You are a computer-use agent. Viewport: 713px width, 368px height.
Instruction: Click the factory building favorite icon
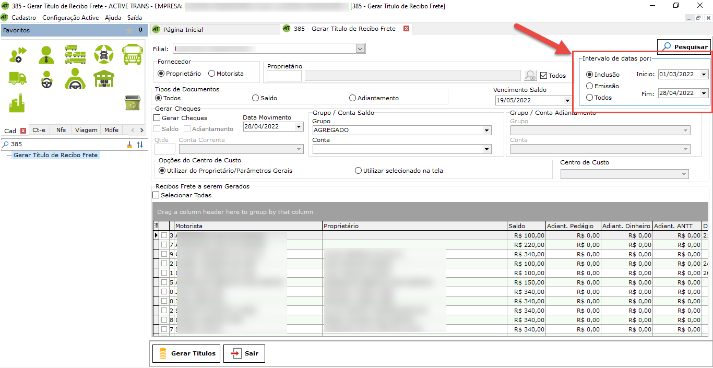[x=17, y=103]
